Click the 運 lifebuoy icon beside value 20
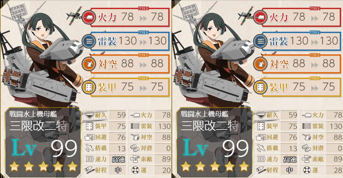 [x=135, y=170]
